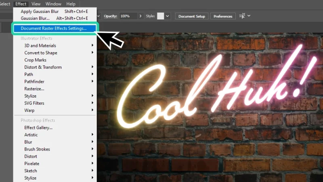This screenshot has height=182, width=323.
Task: Expand Stylize under Illustrator Effects
Action: 55,96
